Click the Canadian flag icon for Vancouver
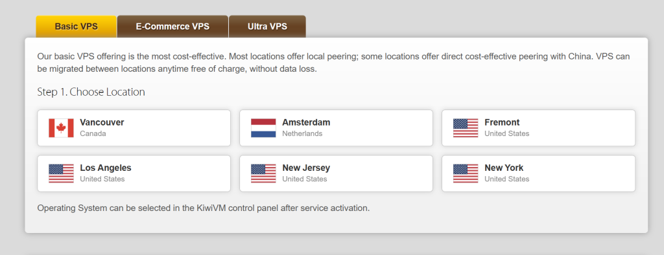The image size is (664, 255). (x=61, y=127)
